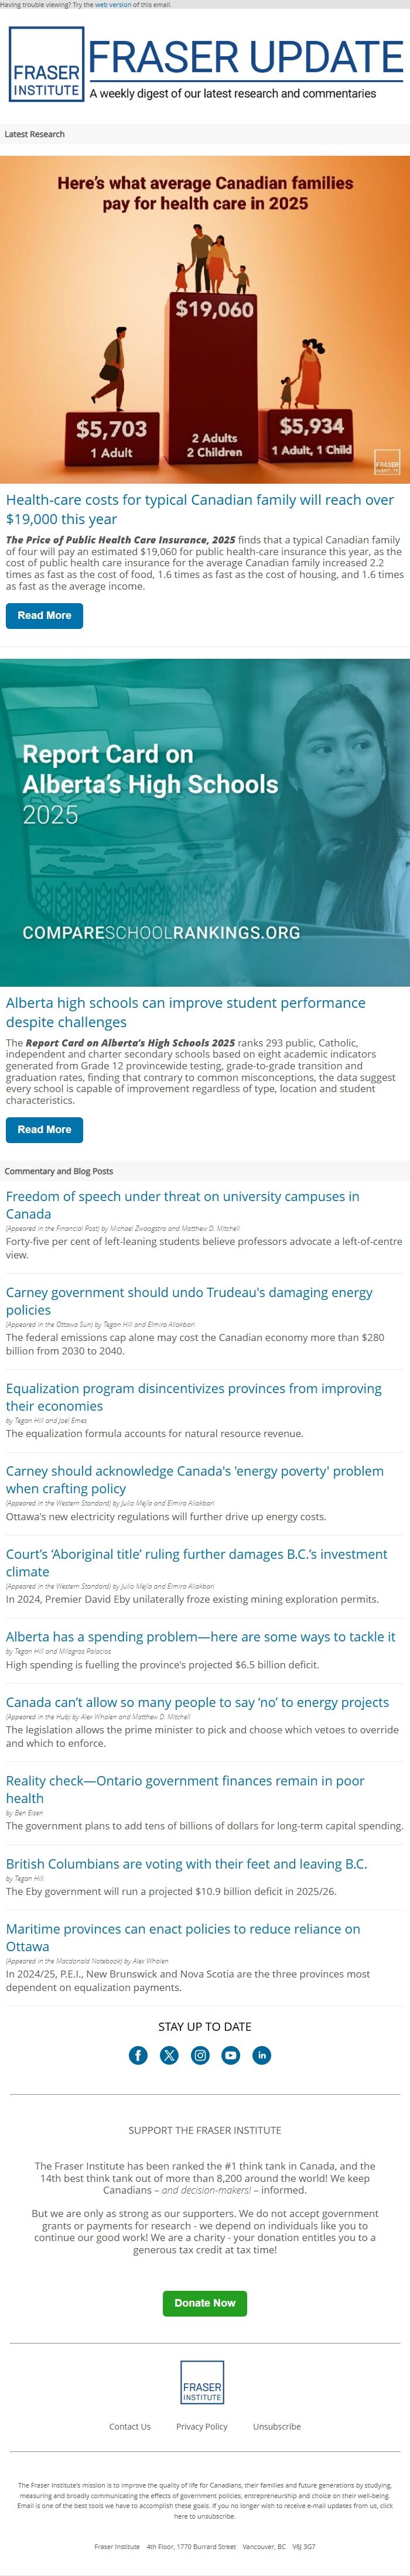Open the Alberta's High Schools report card banner
Viewport: 410px width, 2576px height.
tap(205, 822)
